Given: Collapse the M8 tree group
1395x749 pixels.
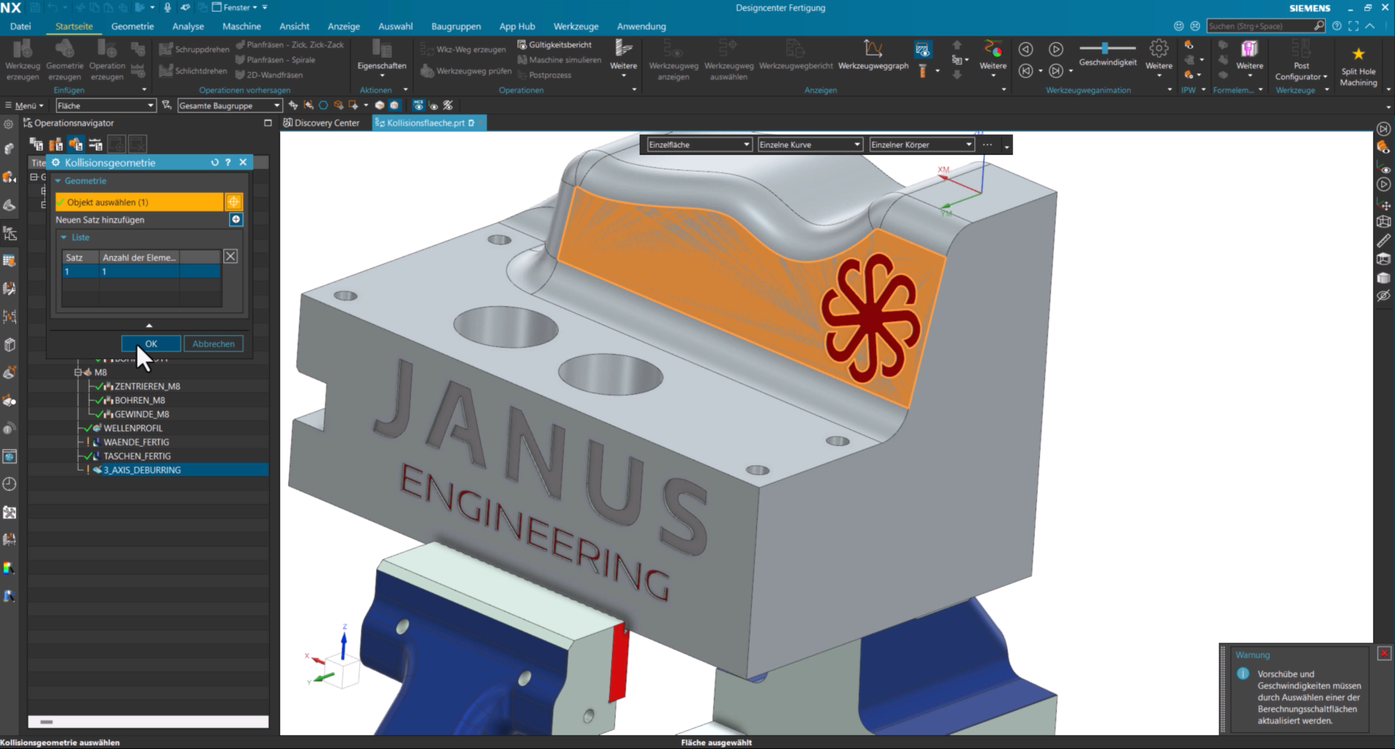Looking at the screenshot, I should click(x=78, y=372).
